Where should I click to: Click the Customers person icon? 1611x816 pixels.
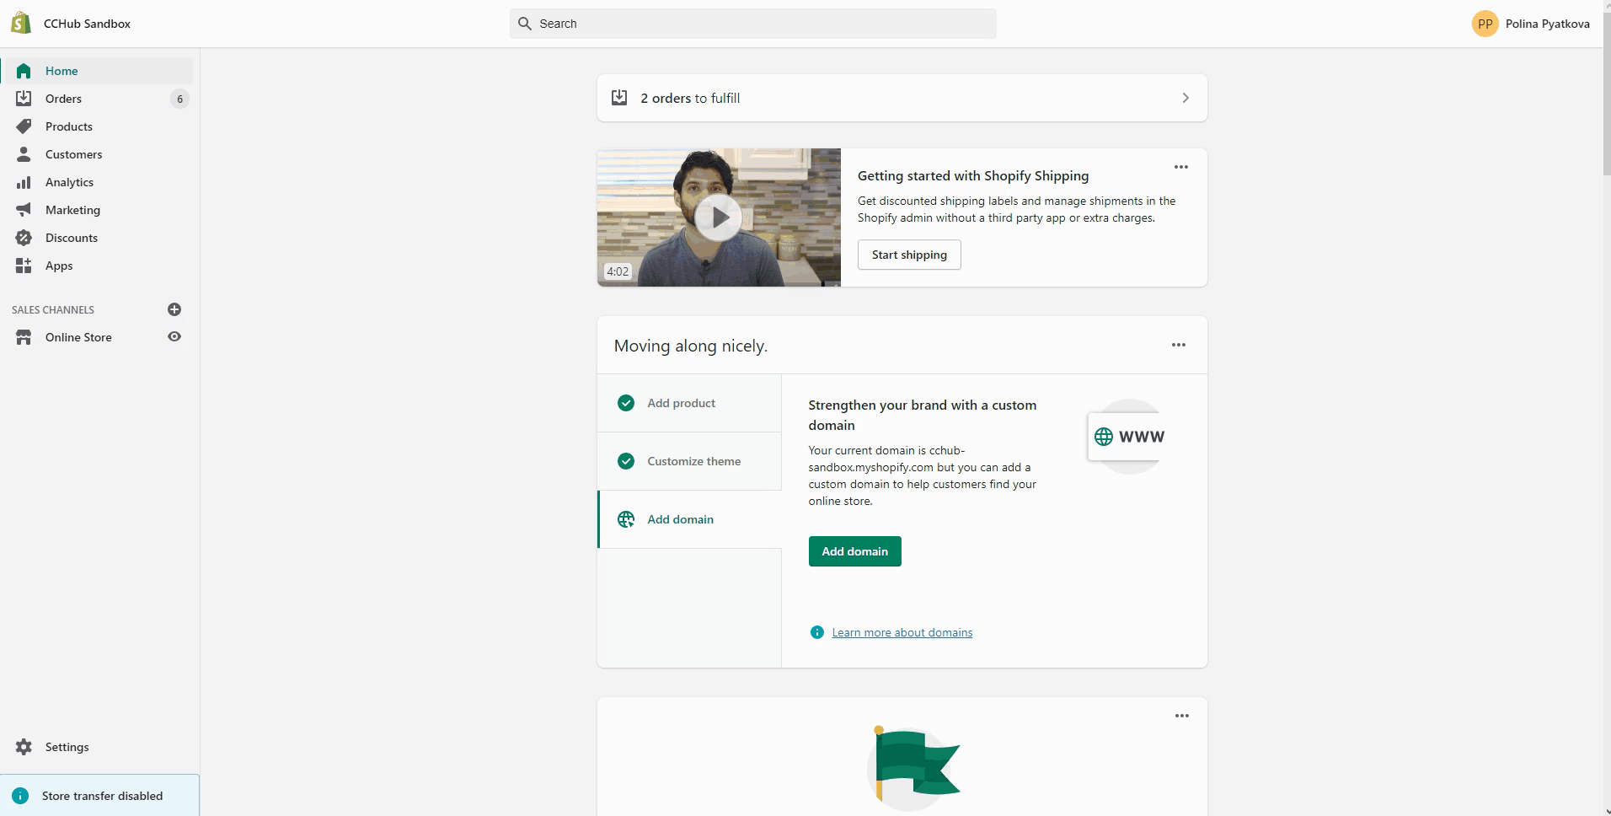pos(24,154)
